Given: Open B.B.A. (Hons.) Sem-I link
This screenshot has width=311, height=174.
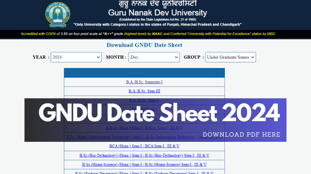Looking at the screenshot, I should (144, 128).
